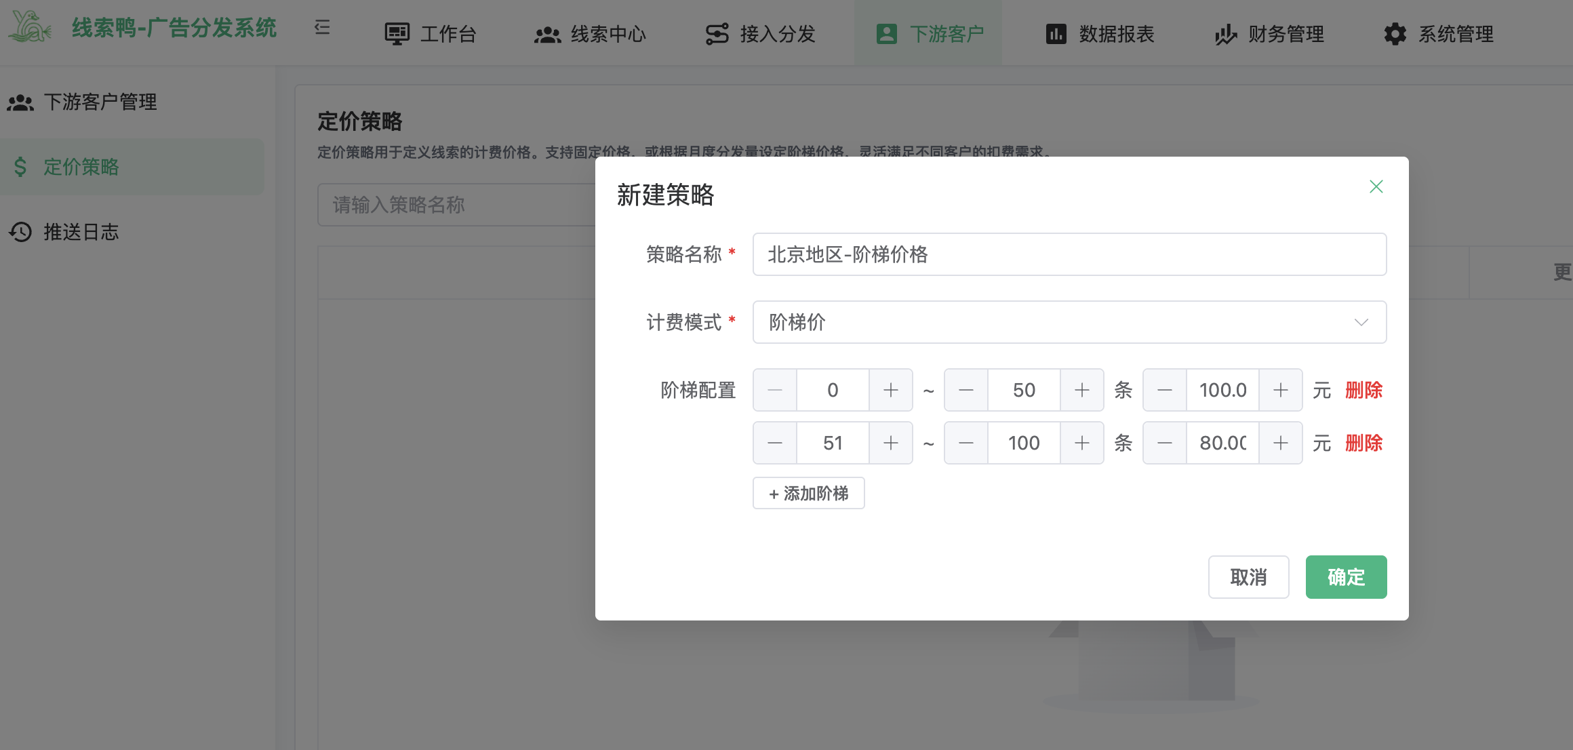Screen dimensions: 1573x750
Task: Decrease second tier price 80.00
Action: [x=1165, y=443]
